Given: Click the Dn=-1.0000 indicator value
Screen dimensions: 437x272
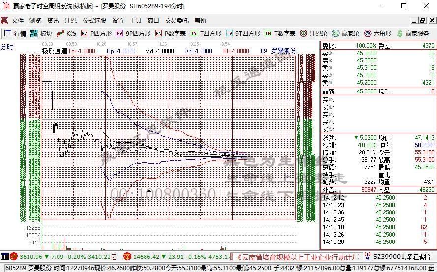Looking at the screenshot, I should coord(198,51).
